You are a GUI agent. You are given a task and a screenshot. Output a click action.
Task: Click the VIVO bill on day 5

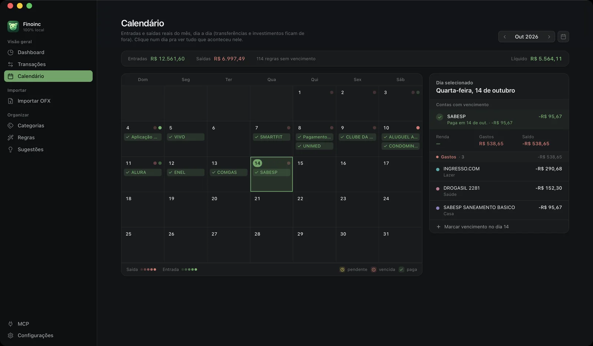point(186,137)
